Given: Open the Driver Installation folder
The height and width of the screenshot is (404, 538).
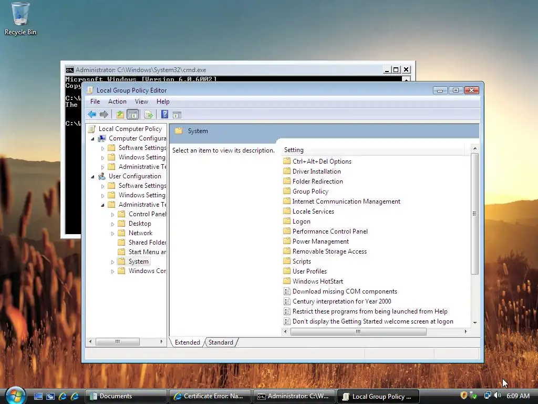Looking at the screenshot, I should pos(312,171).
